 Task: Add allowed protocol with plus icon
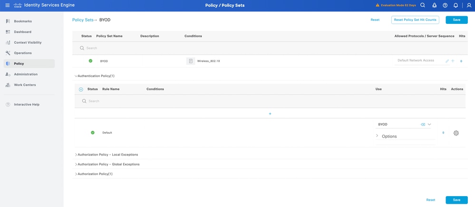[453, 61]
